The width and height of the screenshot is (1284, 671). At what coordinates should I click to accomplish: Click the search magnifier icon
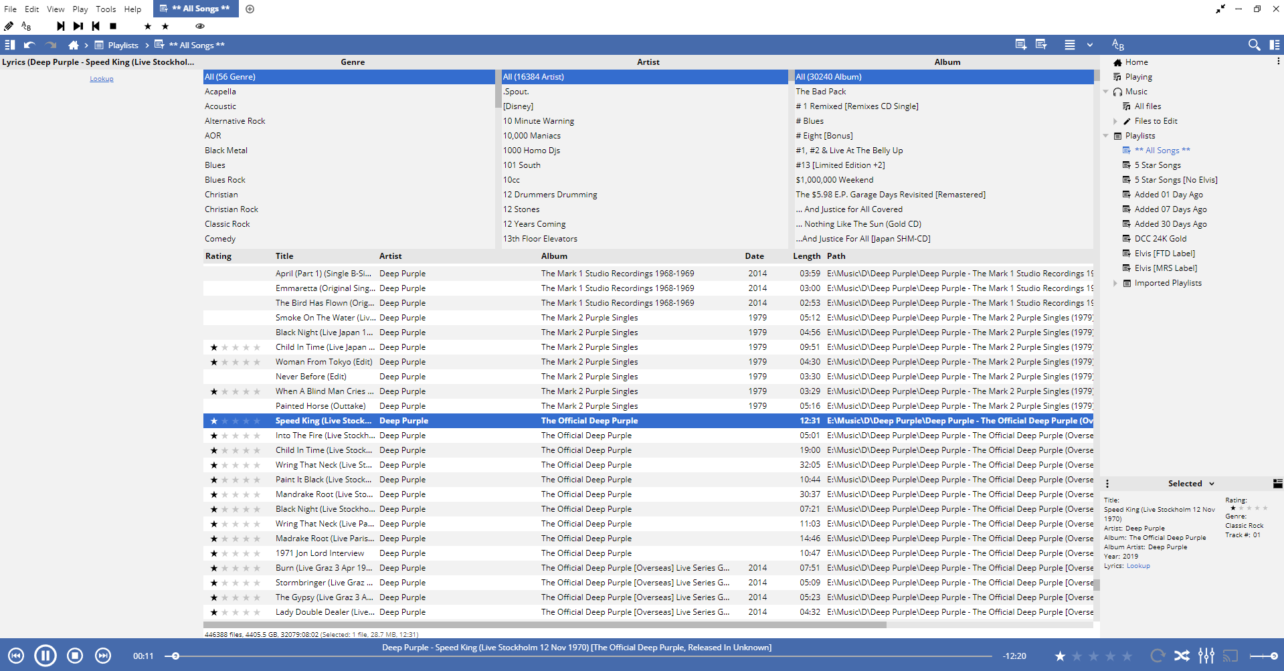click(x=1254, y=45)
